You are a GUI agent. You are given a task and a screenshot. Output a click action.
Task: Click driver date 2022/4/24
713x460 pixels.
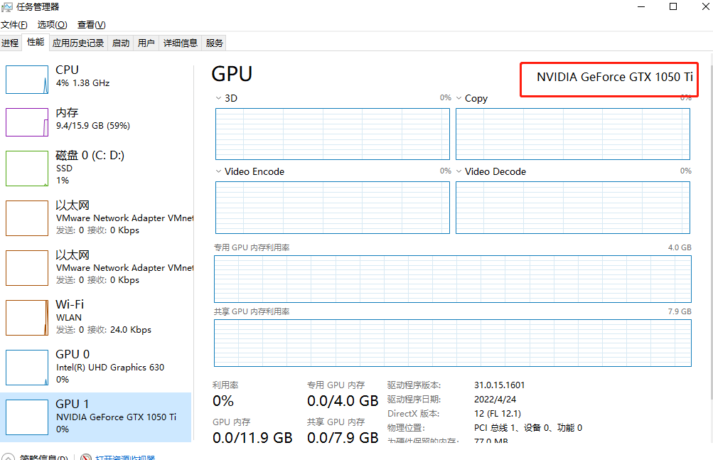click(495, 400)
